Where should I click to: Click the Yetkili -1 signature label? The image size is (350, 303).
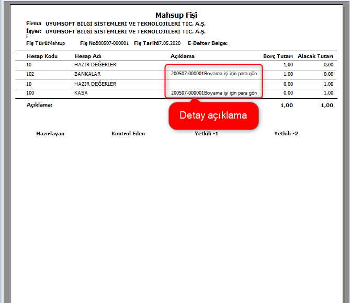(x=206, y=134)
